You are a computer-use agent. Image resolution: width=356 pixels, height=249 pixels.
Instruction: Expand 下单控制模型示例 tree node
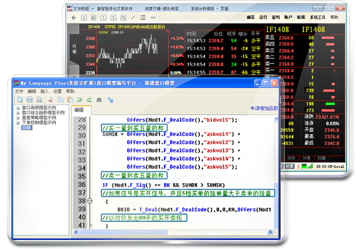point(18,123)
